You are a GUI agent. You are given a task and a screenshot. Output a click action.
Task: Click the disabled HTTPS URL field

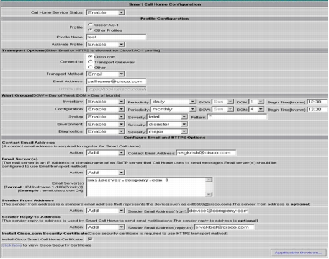(x=116, y=89)
